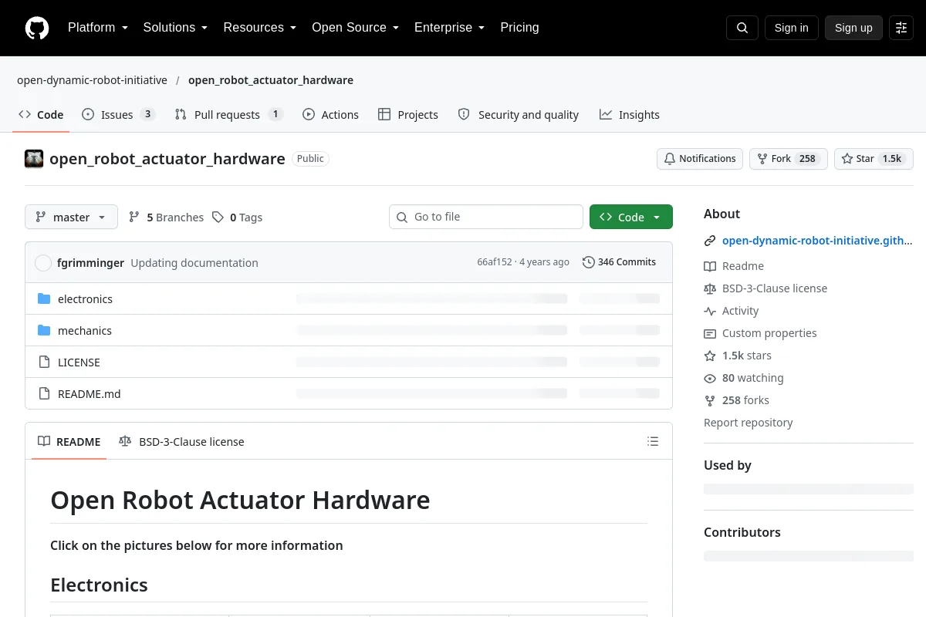Expand the Open Source menu
This screenshot has height=617, width=926.
click(x=356, y=28)
